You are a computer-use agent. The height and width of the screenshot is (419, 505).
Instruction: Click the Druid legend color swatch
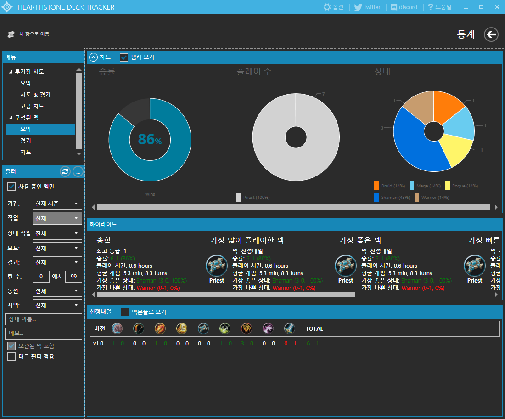(x=376, y=186)
